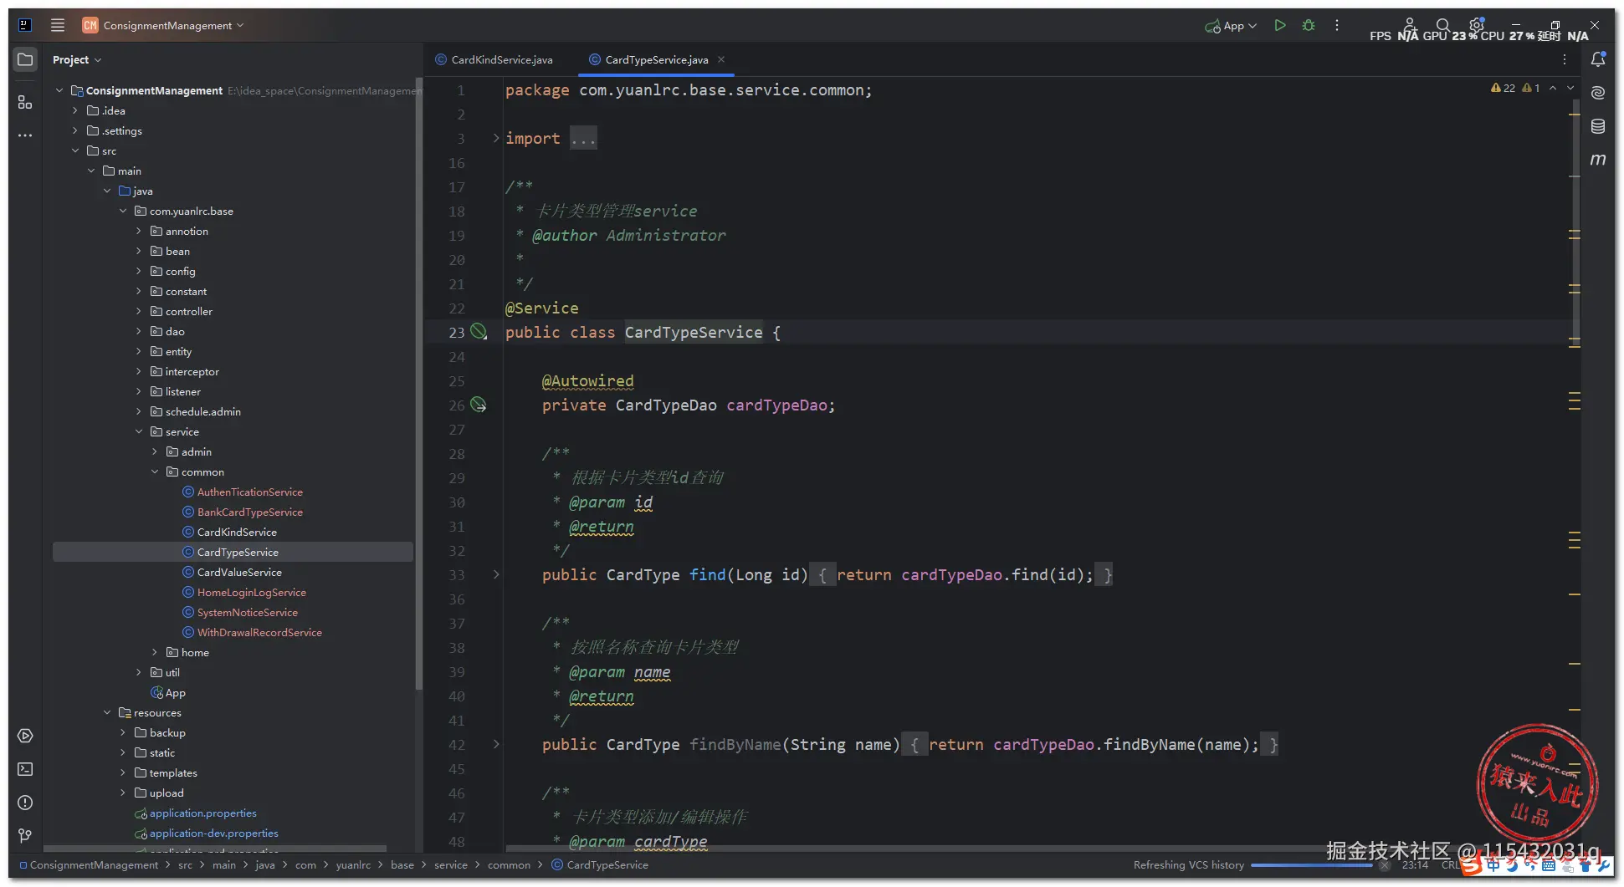Screen dimensions: 1624x887
Task: Open editor tab options menu
Action: coord(1565,59)
